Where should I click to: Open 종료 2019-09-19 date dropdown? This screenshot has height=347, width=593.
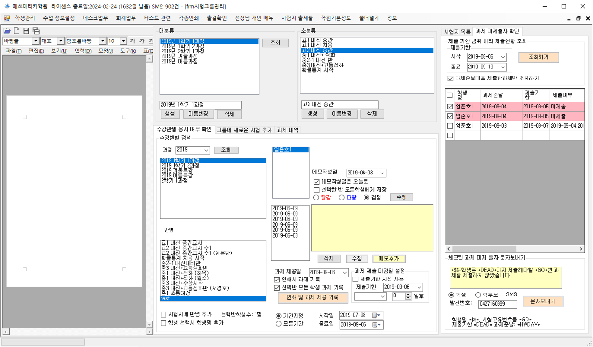503,67
